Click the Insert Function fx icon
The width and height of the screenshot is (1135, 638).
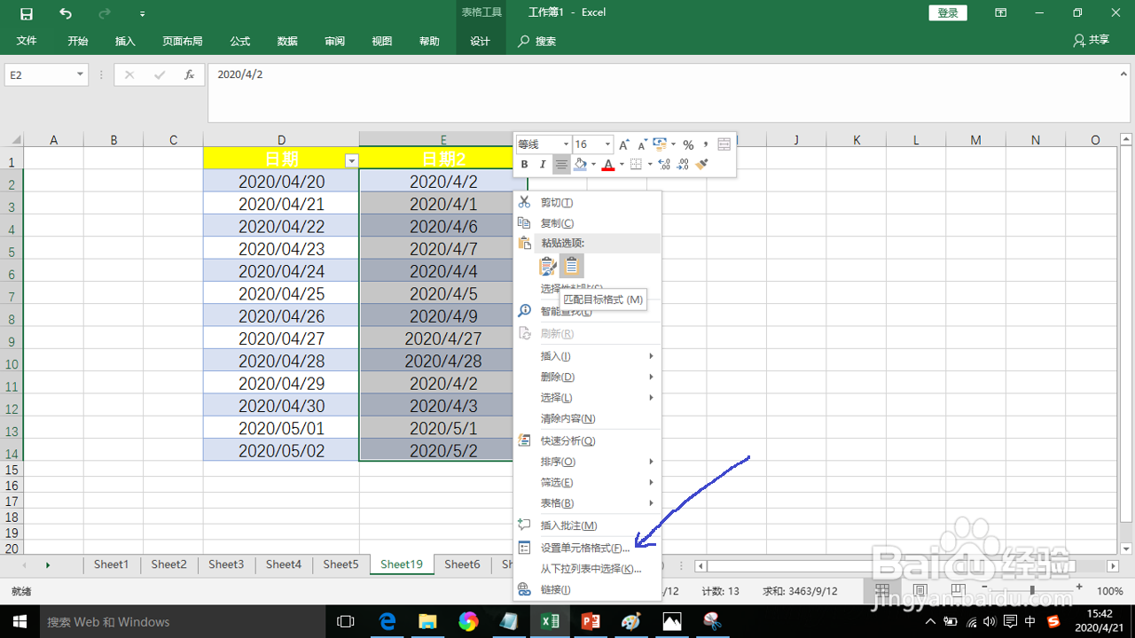point(189,75)
